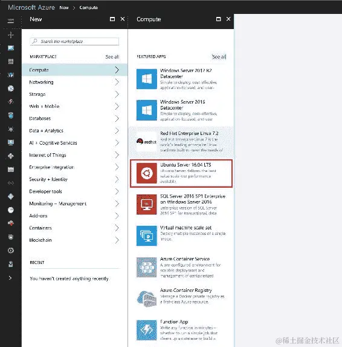The width and height of the screenshot is (342, 347).
Task: Click the Search the marketplace field
Action: [x=74, y=41]
